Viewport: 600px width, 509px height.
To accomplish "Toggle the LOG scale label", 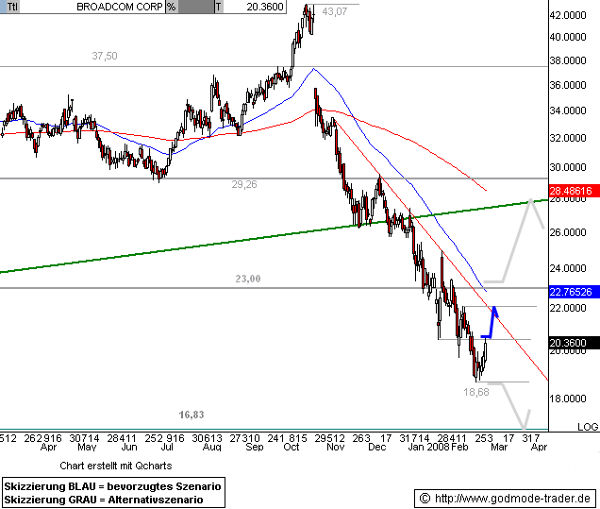I will (588, 427).
